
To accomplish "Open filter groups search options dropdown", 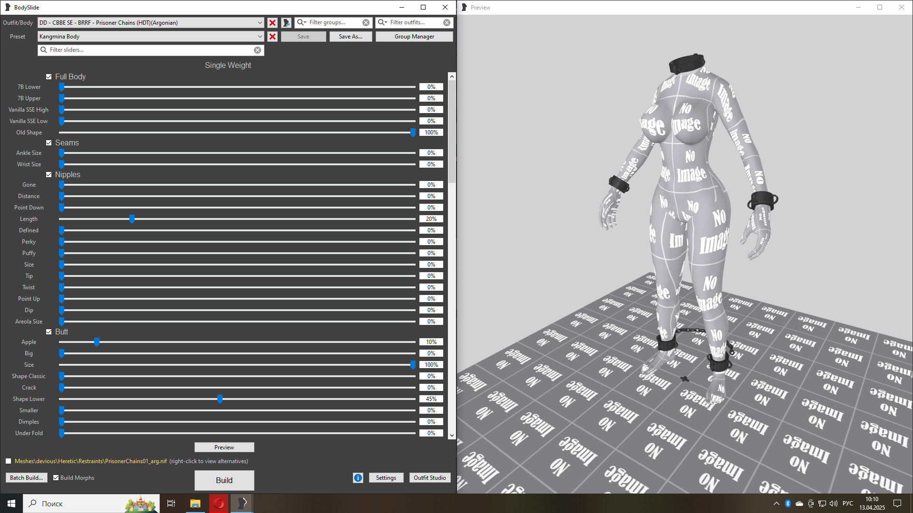I will coord(302,22).
